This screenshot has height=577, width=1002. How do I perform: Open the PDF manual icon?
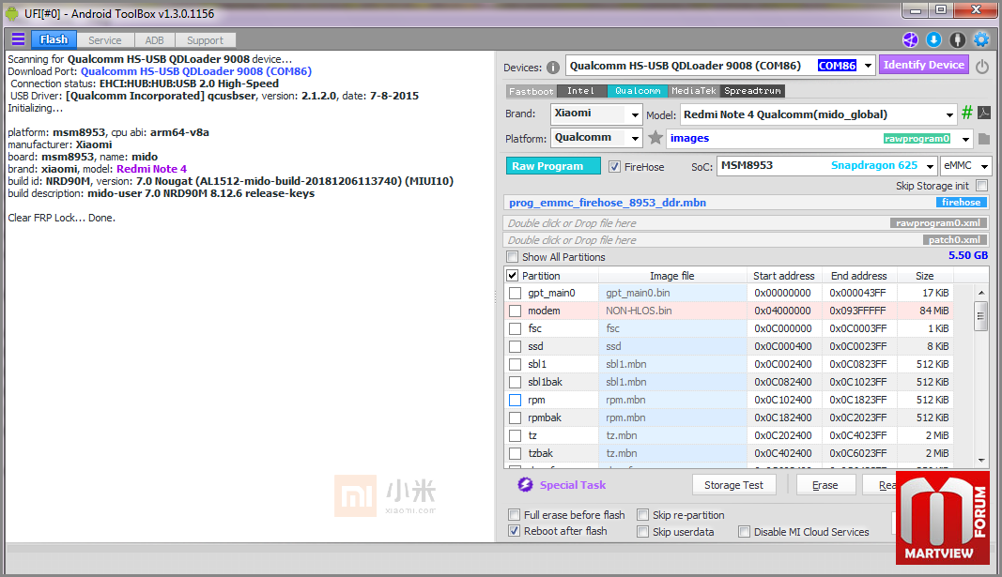[x=983, y=114]
